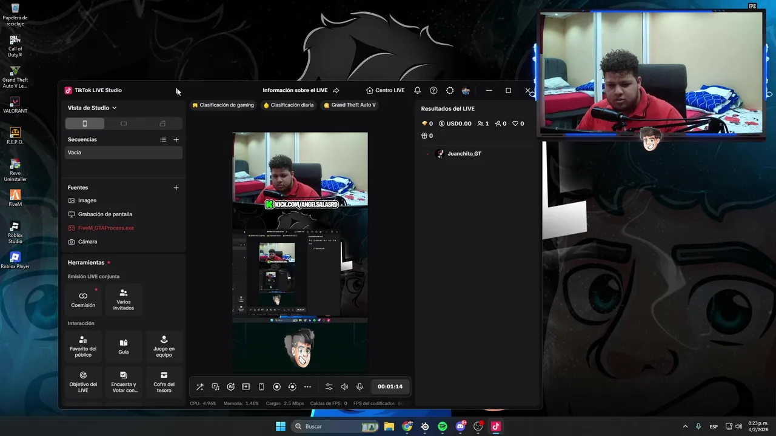Open the VALORANT desktop shortcut
Viewport: 776px width, 436px height.
click(15, 105)
